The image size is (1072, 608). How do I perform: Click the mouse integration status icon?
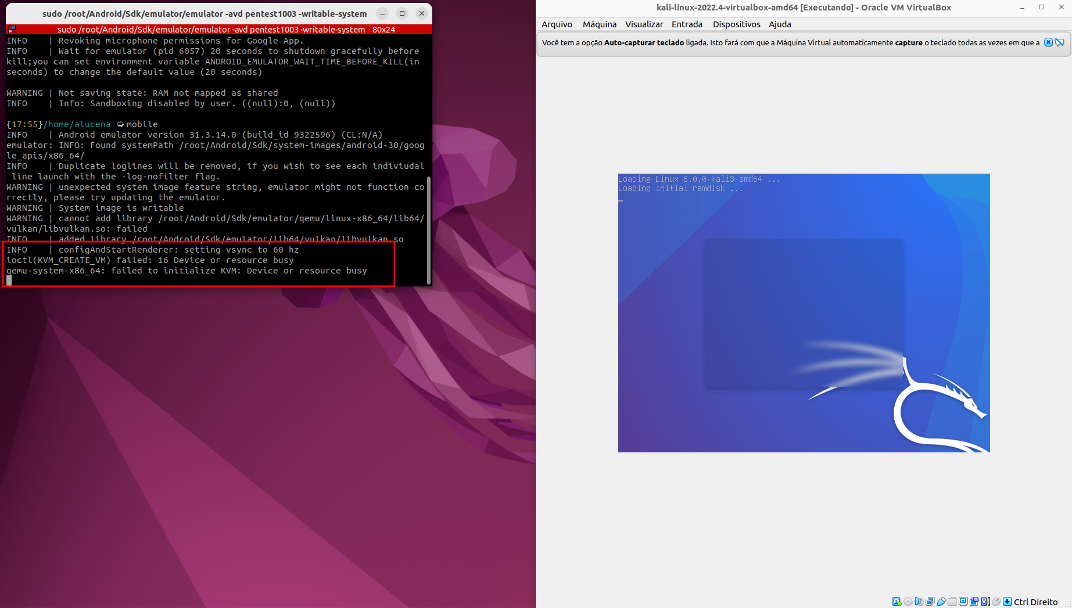click(996, 602)
